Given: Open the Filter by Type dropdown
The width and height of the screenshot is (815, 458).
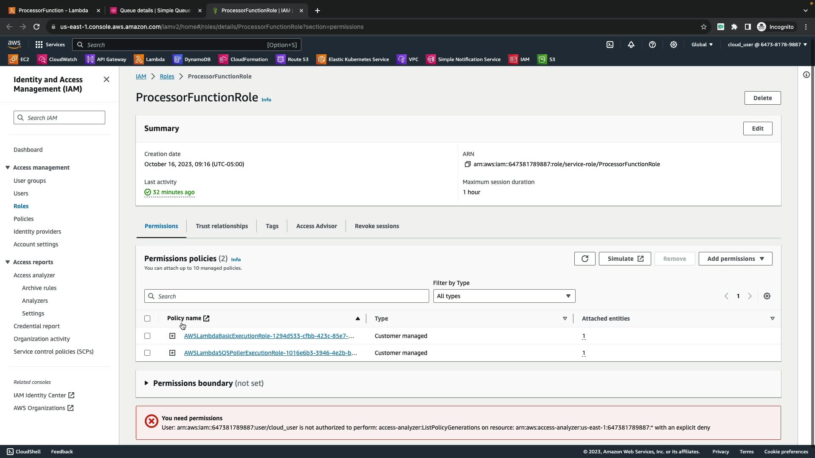Looking at the screenshot, I should [x=504, y=296].
